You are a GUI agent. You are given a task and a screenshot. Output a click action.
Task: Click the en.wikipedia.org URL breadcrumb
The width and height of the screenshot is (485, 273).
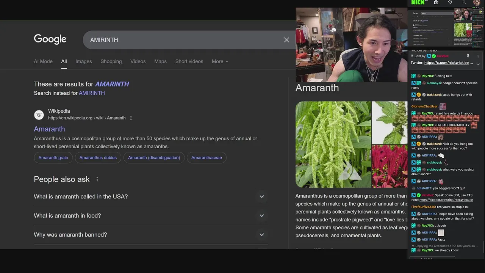coord(87,118)
